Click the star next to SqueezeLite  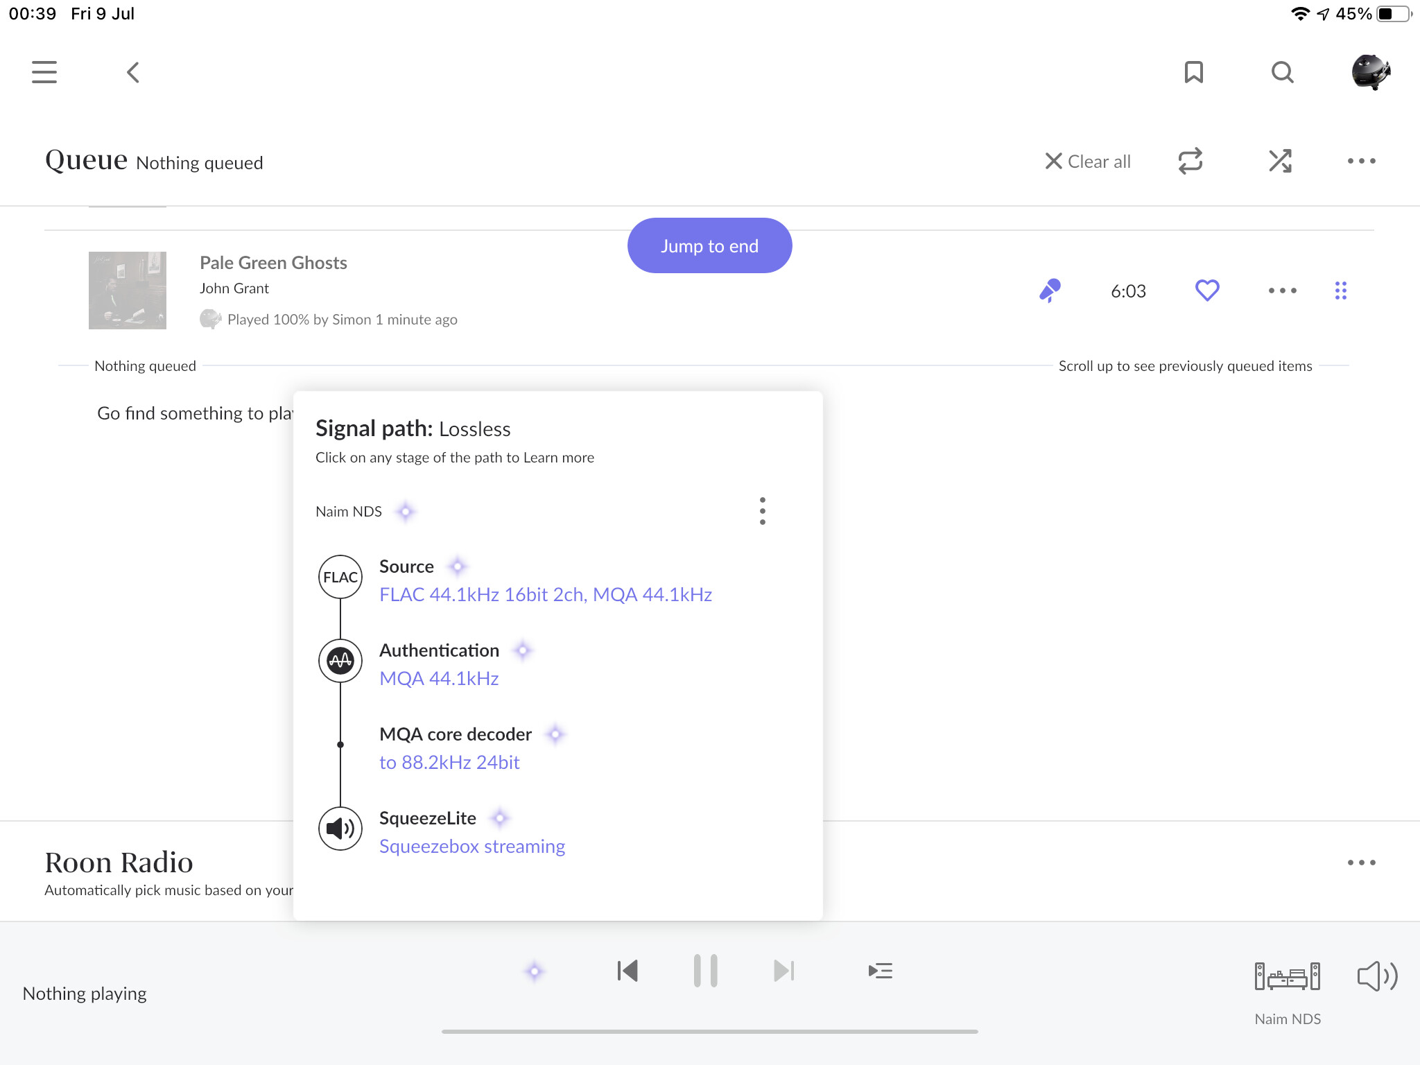click(499, 818)
